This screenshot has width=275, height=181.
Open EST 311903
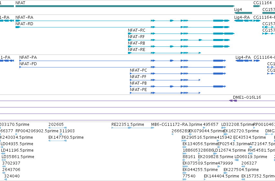[x=67, y=131]
